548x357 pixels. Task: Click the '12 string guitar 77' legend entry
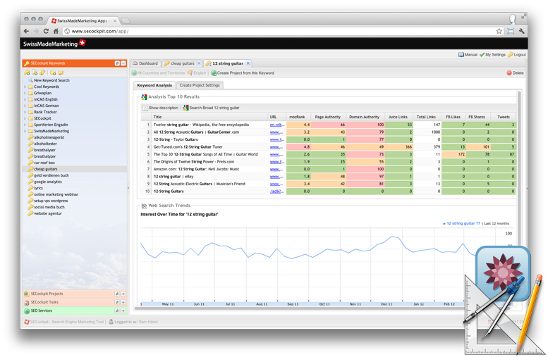pyautogui.click(x=461, y=223)
